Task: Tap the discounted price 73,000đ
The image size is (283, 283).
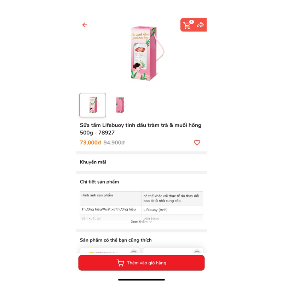Action: tap(90, 143)
